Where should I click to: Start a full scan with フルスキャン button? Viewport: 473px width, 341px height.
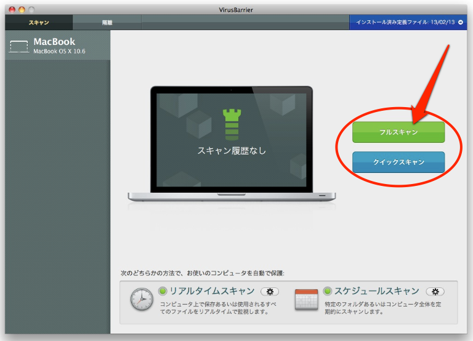[398, 132]
